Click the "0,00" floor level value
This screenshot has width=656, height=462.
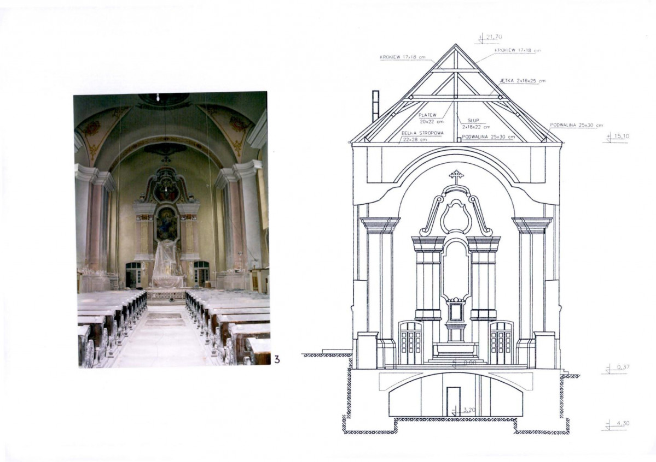(470, 363)
